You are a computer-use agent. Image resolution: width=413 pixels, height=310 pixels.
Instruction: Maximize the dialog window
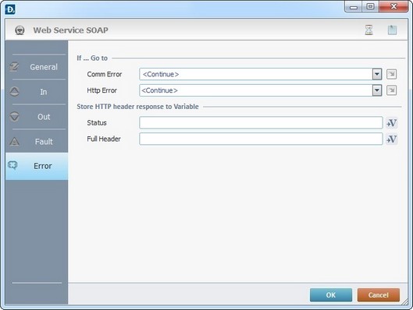371,6
